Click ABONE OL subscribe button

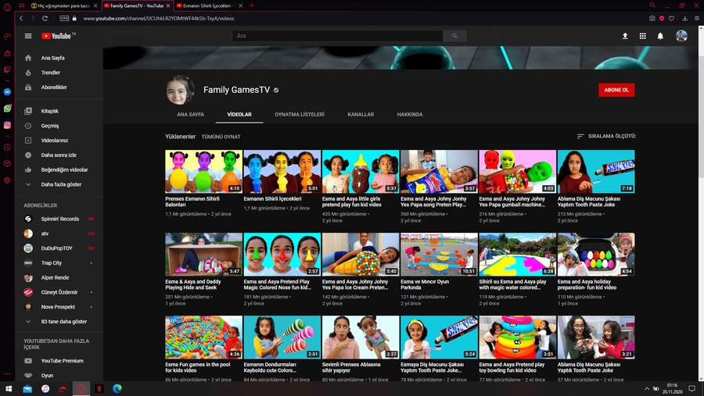click(616, 90)
